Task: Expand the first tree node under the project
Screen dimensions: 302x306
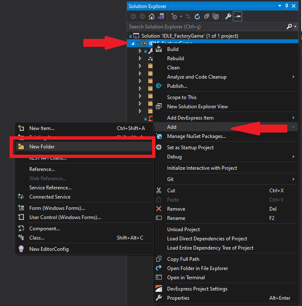Action: [140, 51]
